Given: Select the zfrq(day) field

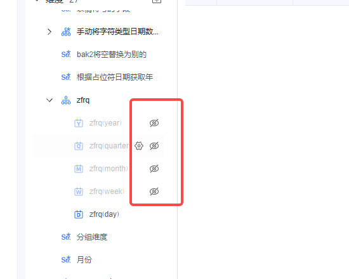Looking at the screenshot, I should pyautogui.click(x=104, y=214).
